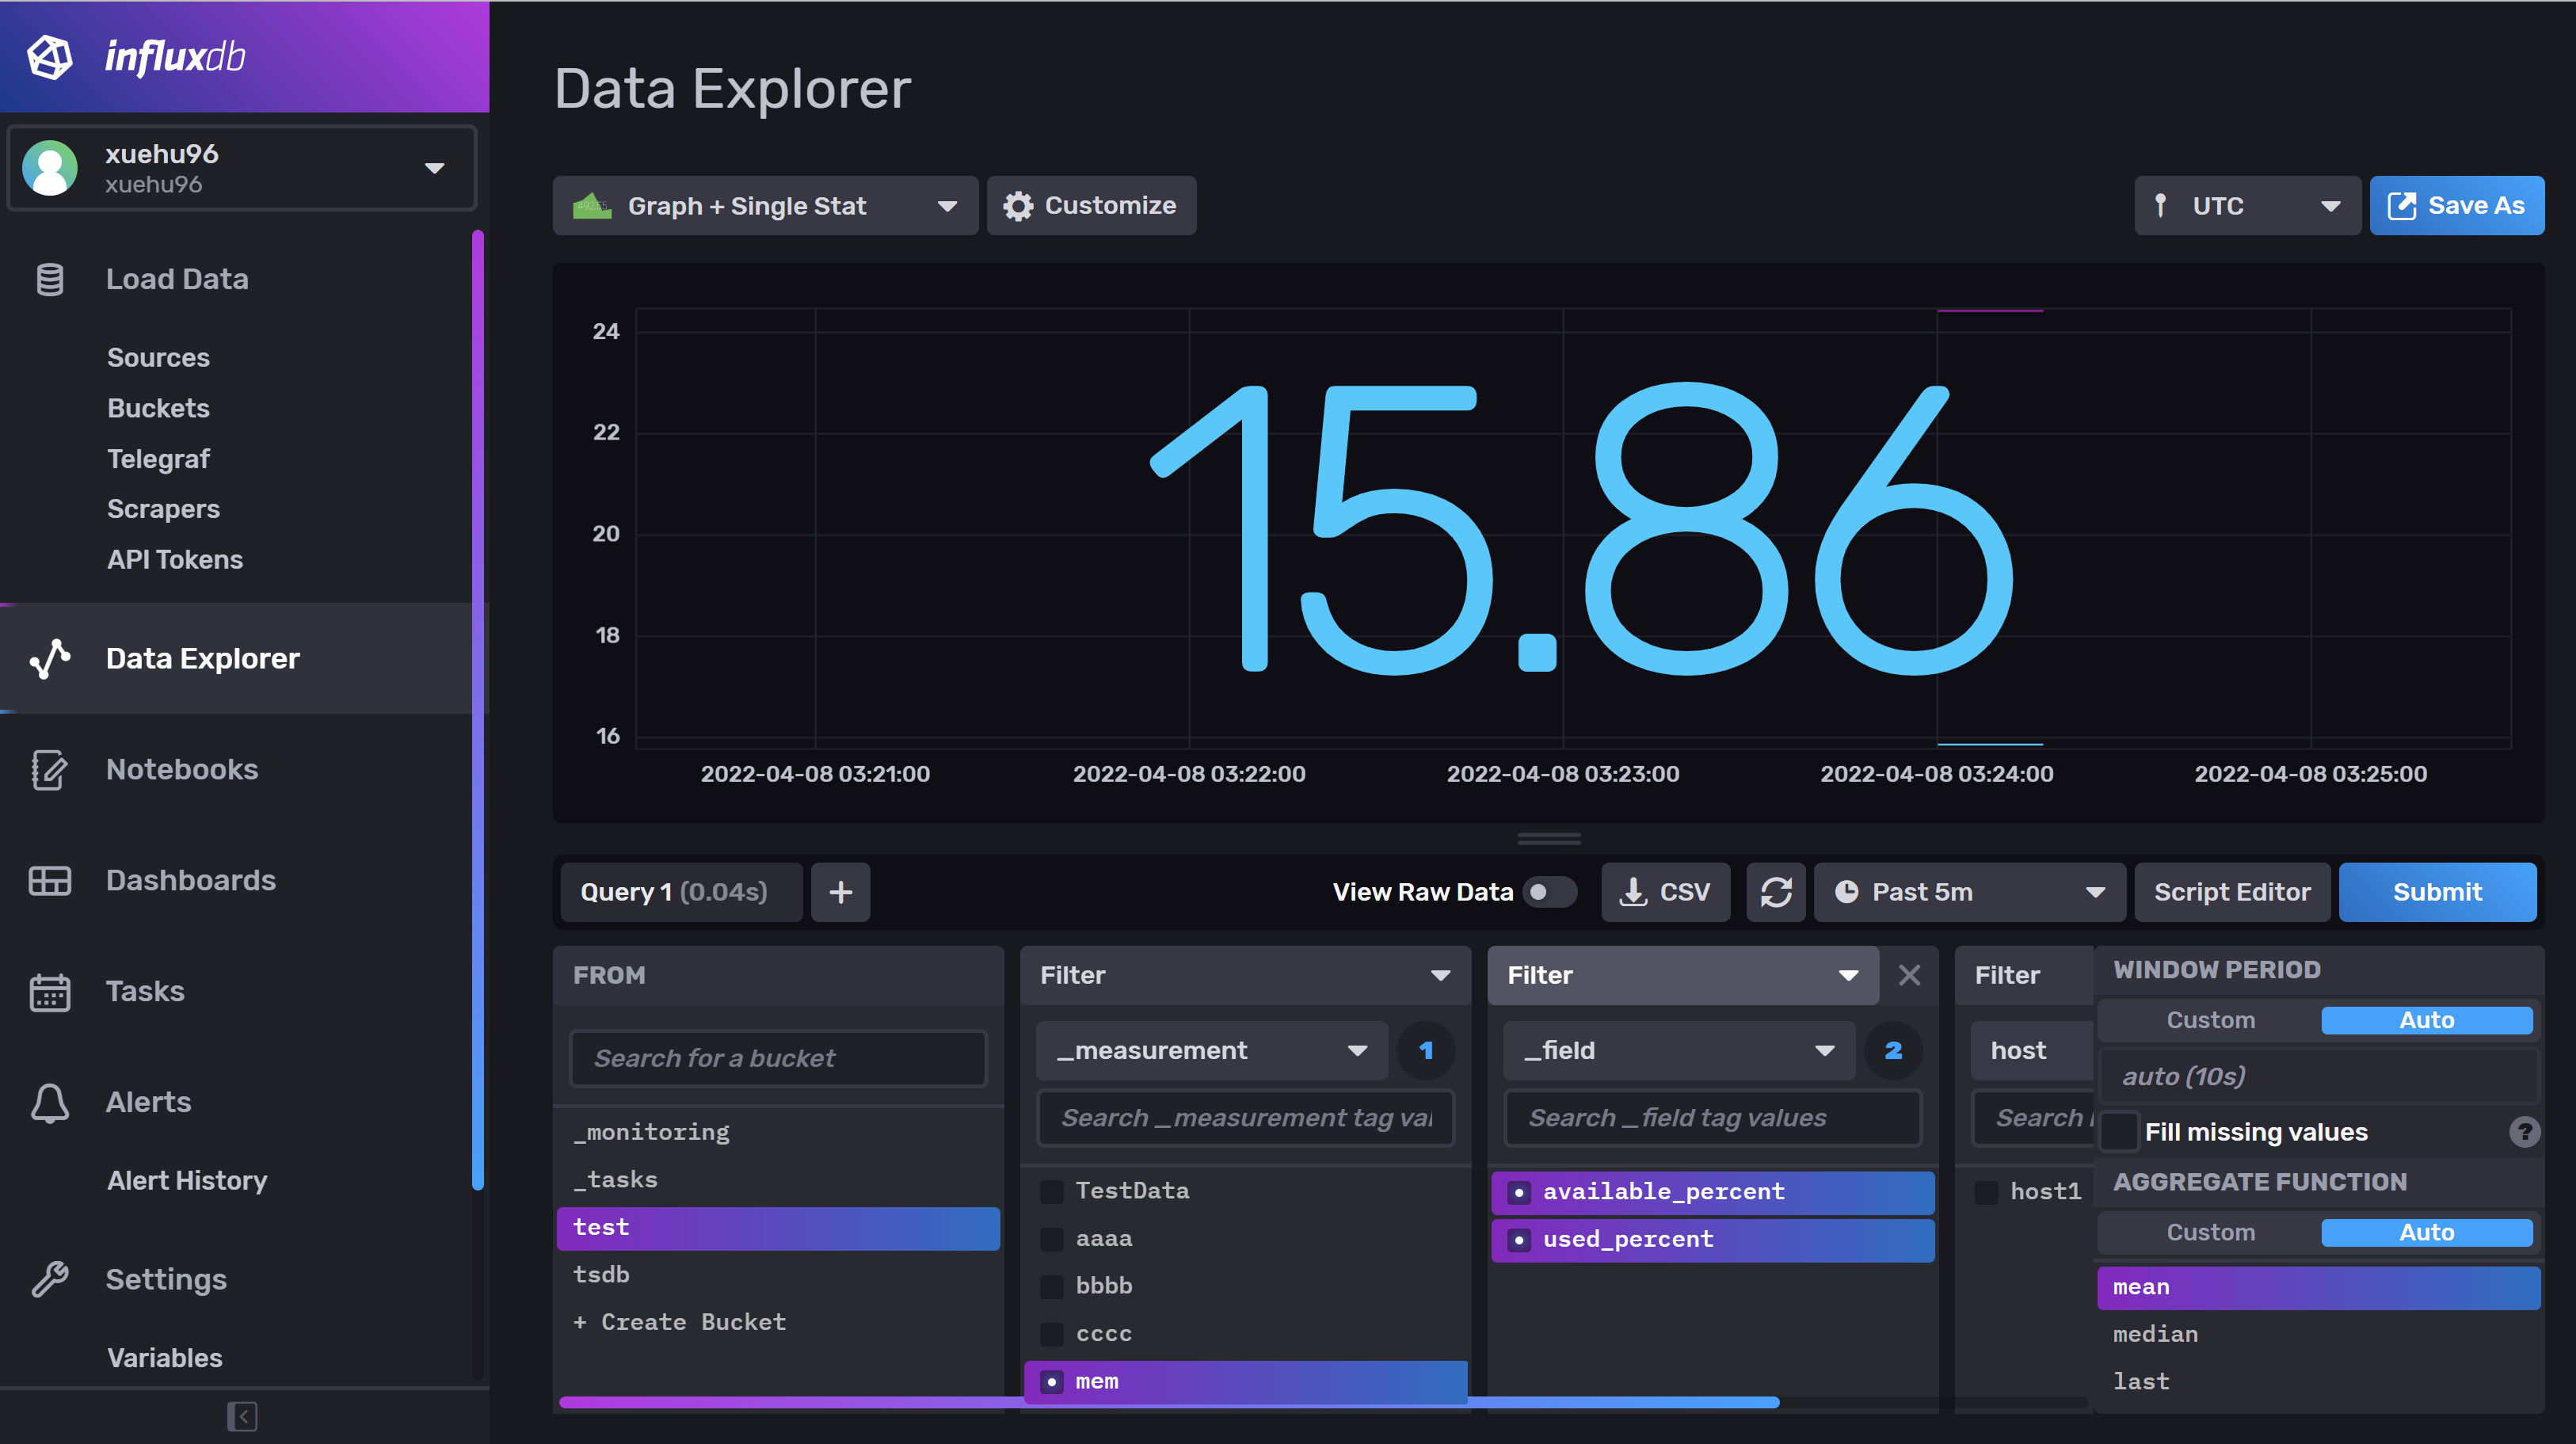Check the TestData measurement checkbox

pyautogui.click(x=1052, y=1191)
